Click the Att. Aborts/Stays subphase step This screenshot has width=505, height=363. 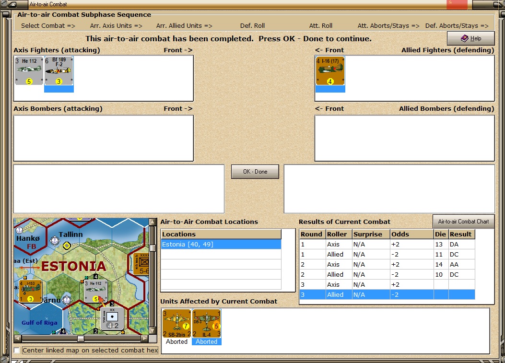[388, 26]
